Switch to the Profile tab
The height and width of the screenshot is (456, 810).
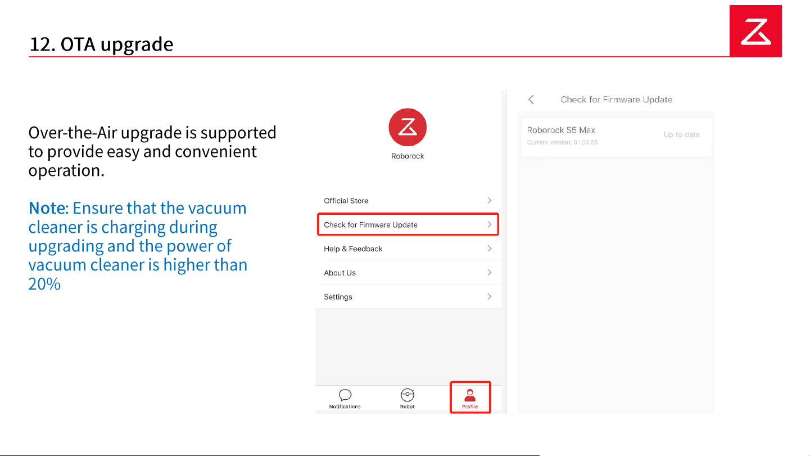(x=470, y=399)
